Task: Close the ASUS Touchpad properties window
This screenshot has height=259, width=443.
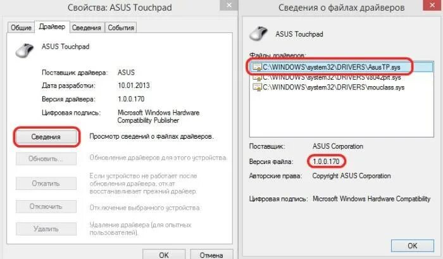Action: (x=229, y=5)
